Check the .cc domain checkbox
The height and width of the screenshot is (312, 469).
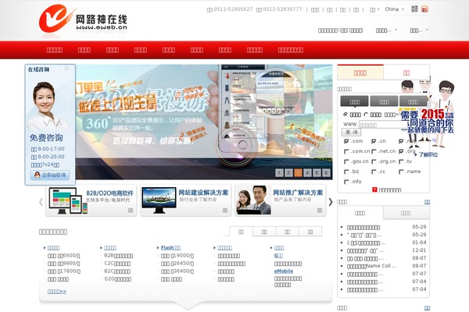(374, 172)
